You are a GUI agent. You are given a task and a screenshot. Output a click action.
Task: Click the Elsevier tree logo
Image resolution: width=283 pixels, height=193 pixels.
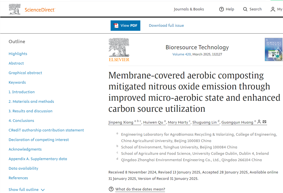coord(119,50)
